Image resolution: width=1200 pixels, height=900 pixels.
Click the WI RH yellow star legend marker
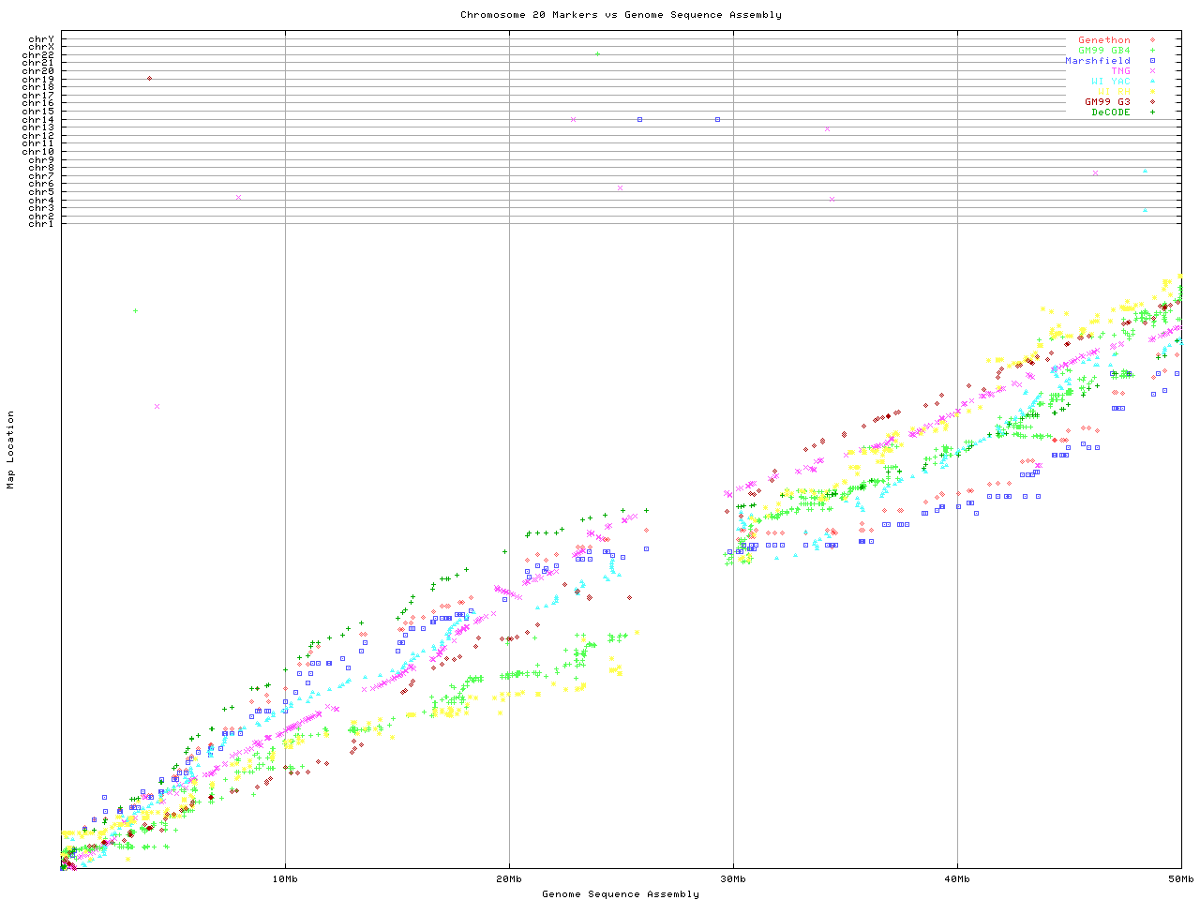pos(1152,92)
